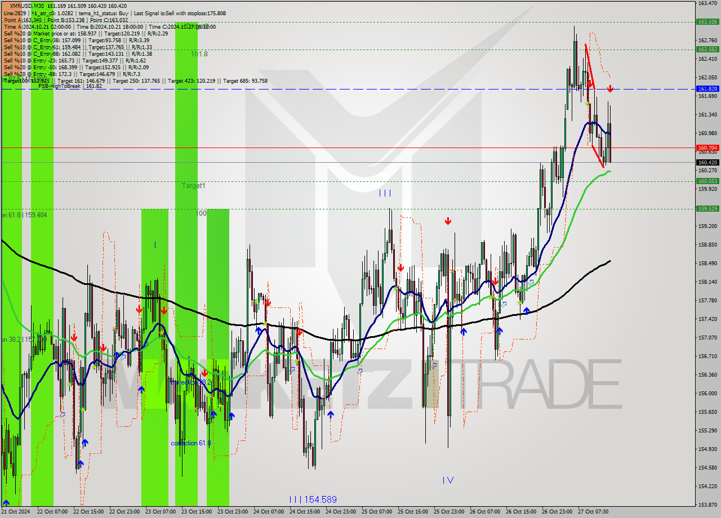Click the 161.340 price axis value
Screen dimensions: 721x518
click(x=707, y=115)
